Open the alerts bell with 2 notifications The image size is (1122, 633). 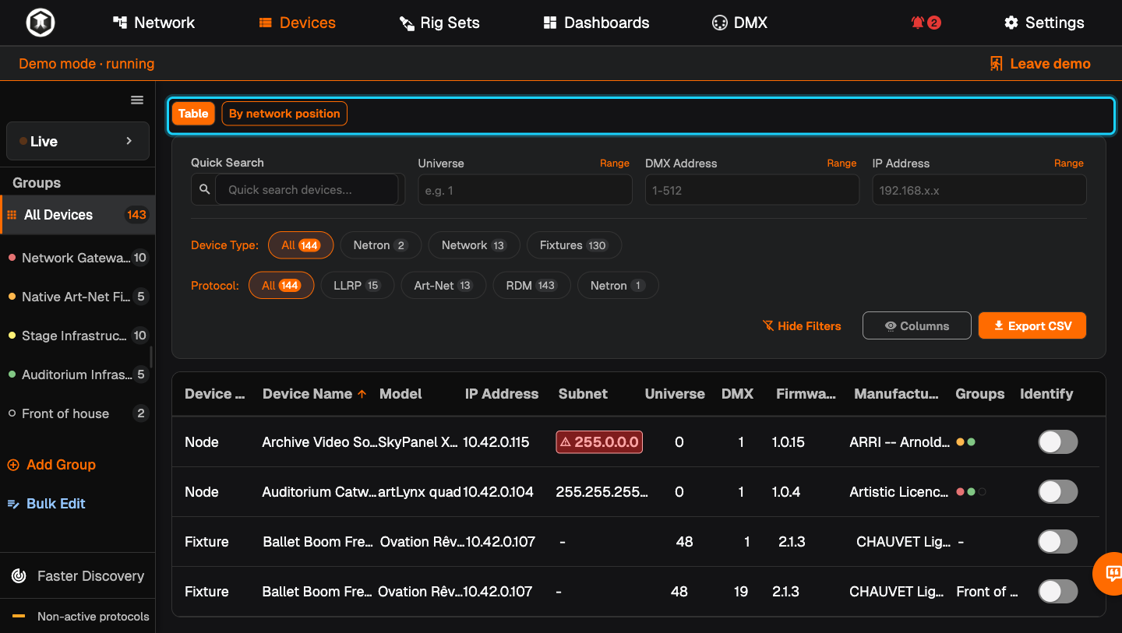tap(926, 23)
